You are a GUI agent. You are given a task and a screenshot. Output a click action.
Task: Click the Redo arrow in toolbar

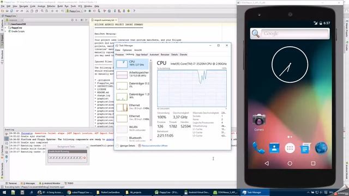pyautogui.click(x=22, y=11)
